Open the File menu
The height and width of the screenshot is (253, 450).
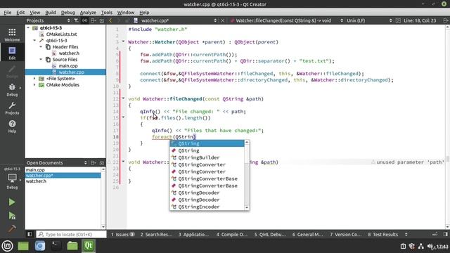[x=8, y=13]
